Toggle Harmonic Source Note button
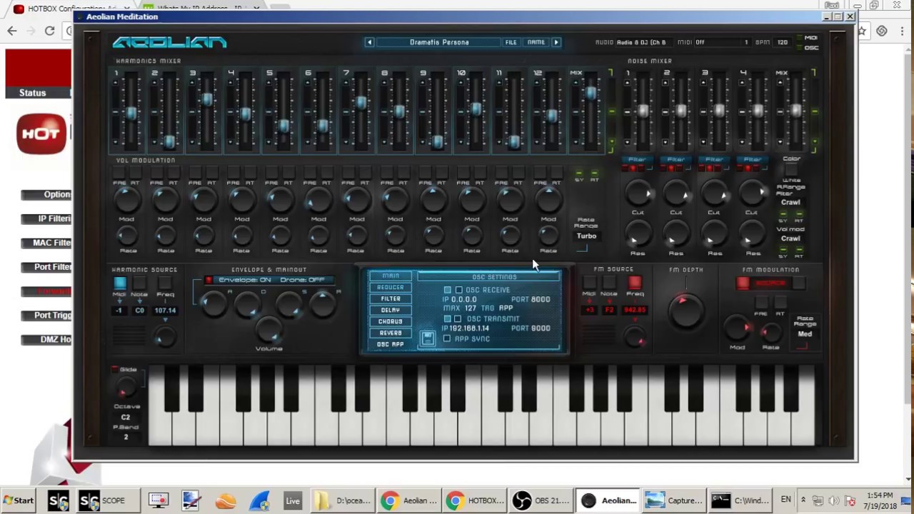The image size is (914, 514). (x=139, y=284)
